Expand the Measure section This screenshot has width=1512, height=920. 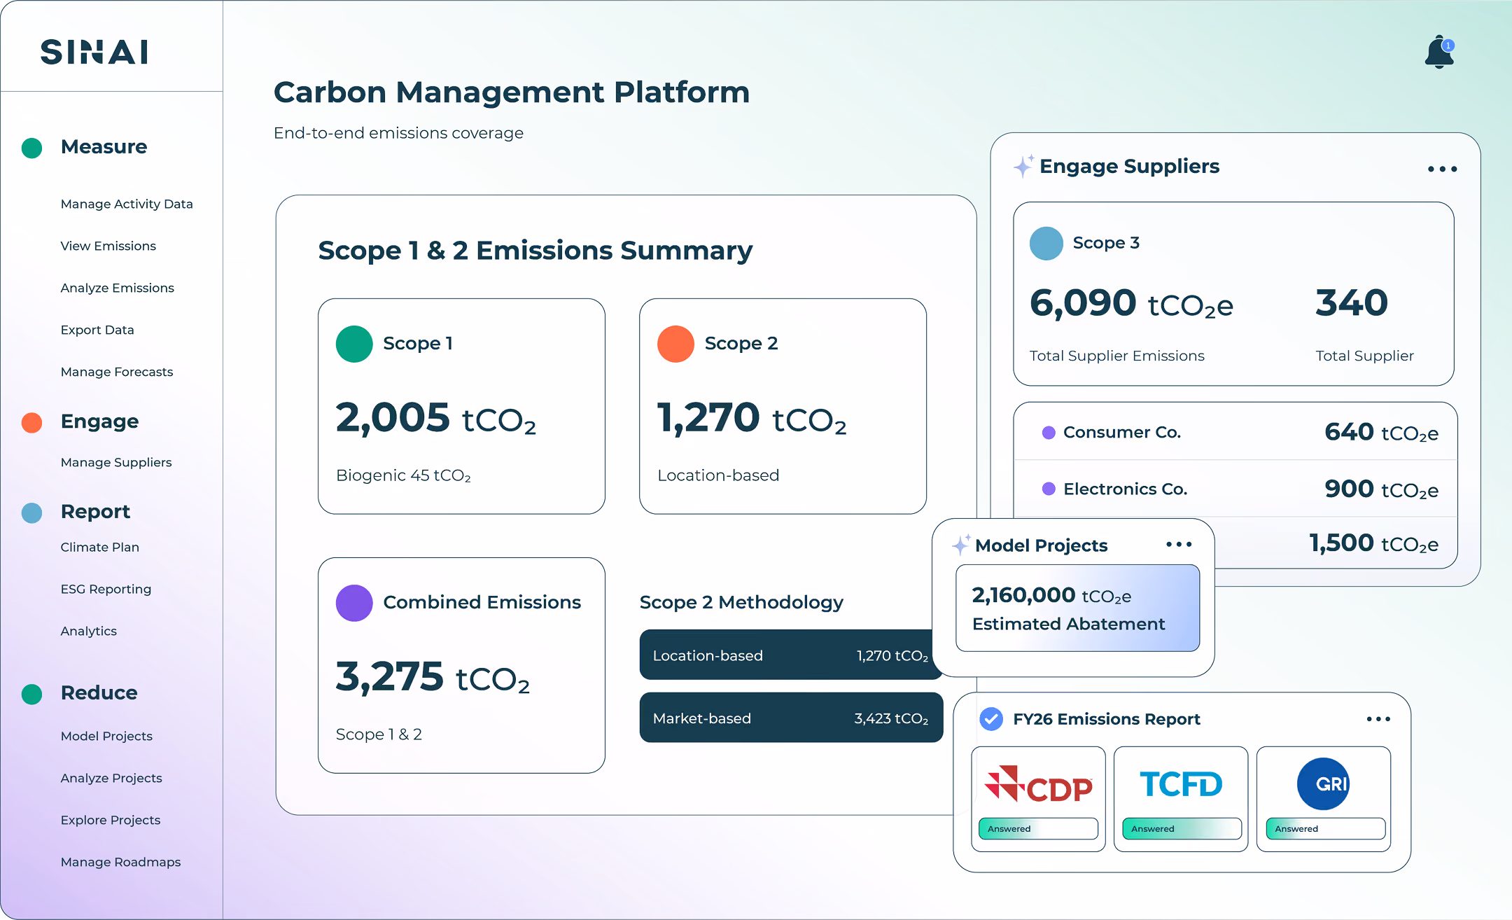coord(104,147)
